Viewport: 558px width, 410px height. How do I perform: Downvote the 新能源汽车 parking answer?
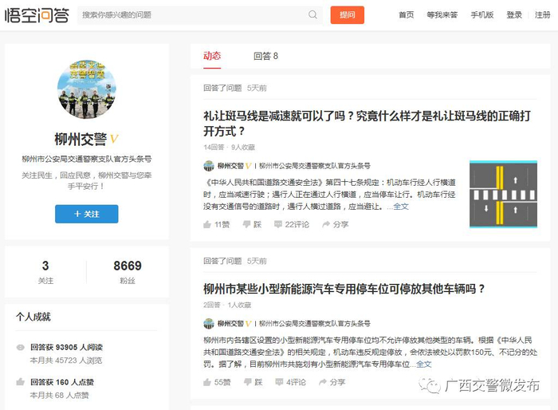click(253, 382)
